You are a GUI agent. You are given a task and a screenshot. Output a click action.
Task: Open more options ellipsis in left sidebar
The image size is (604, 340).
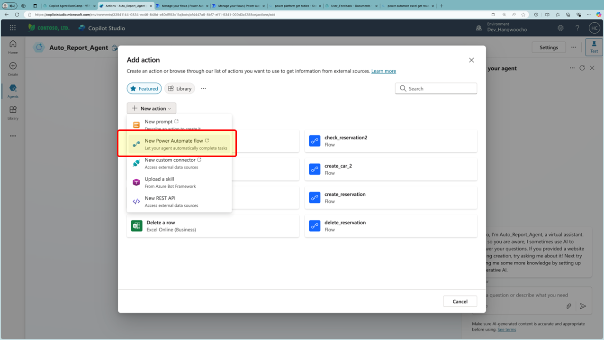(x=13, y=136)
